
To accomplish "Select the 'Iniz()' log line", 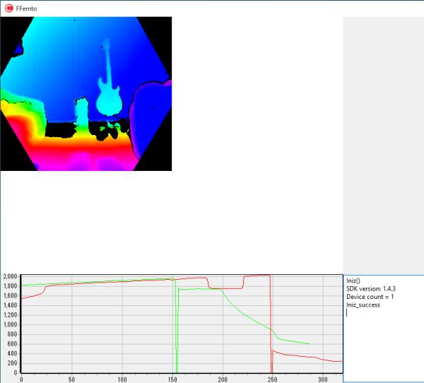I will [x=353, y=281].
